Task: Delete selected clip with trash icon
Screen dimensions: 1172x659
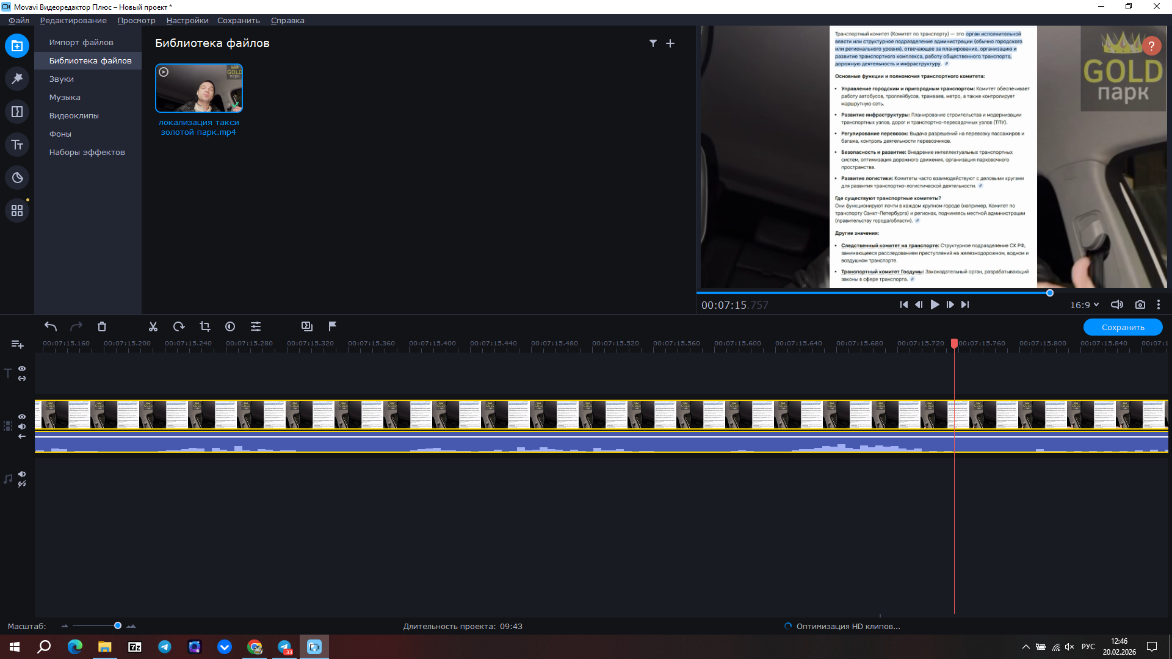Action: click(102, 326)
